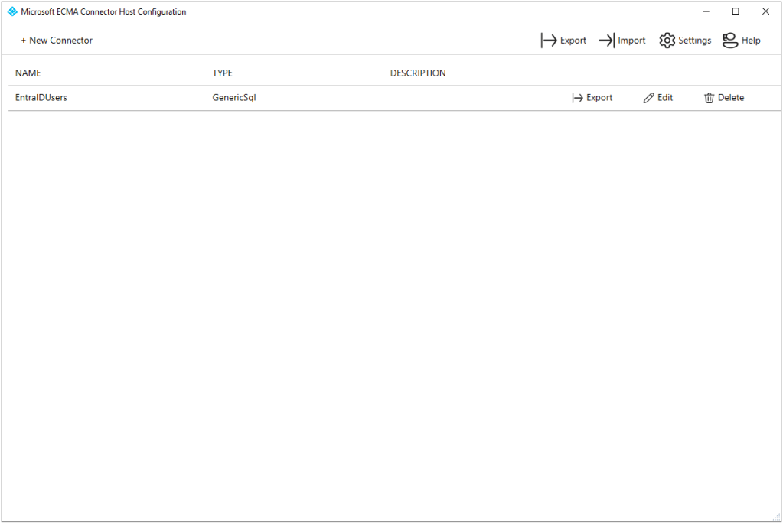Click the GenericSql type cell
Image resolution: width=783 pixels, height=523 pixels.
pyautogui.click(x=234, y=98)
